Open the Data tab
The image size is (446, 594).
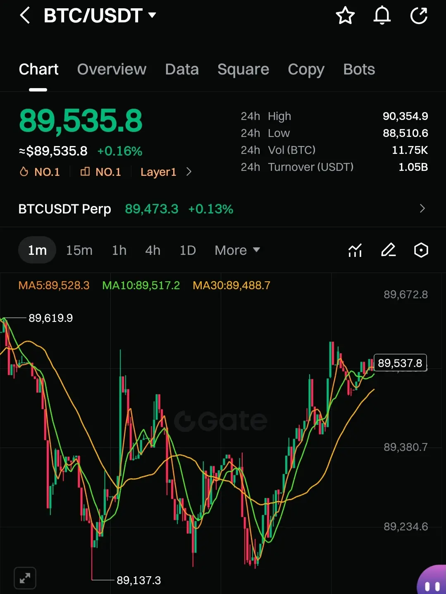click(x=182, y=69)
